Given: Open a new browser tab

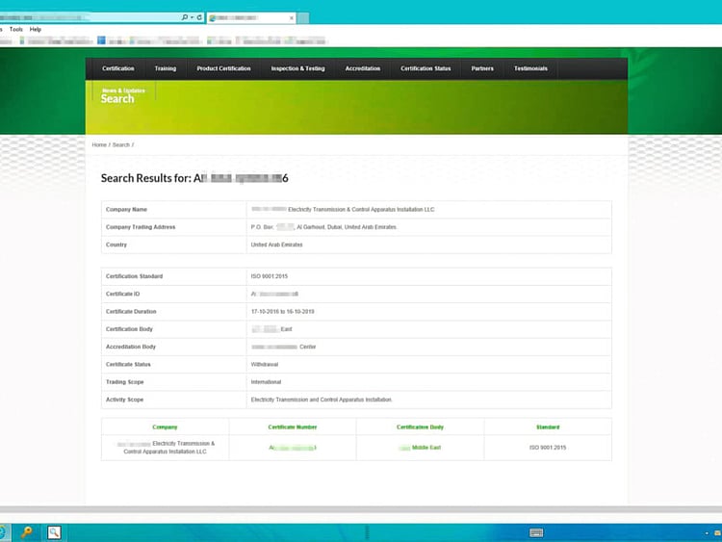Looking at the screenshot, I should click(x=303, y=17).
